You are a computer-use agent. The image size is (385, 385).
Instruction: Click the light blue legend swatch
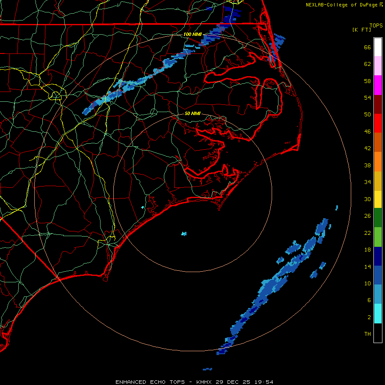click(378, 294)
